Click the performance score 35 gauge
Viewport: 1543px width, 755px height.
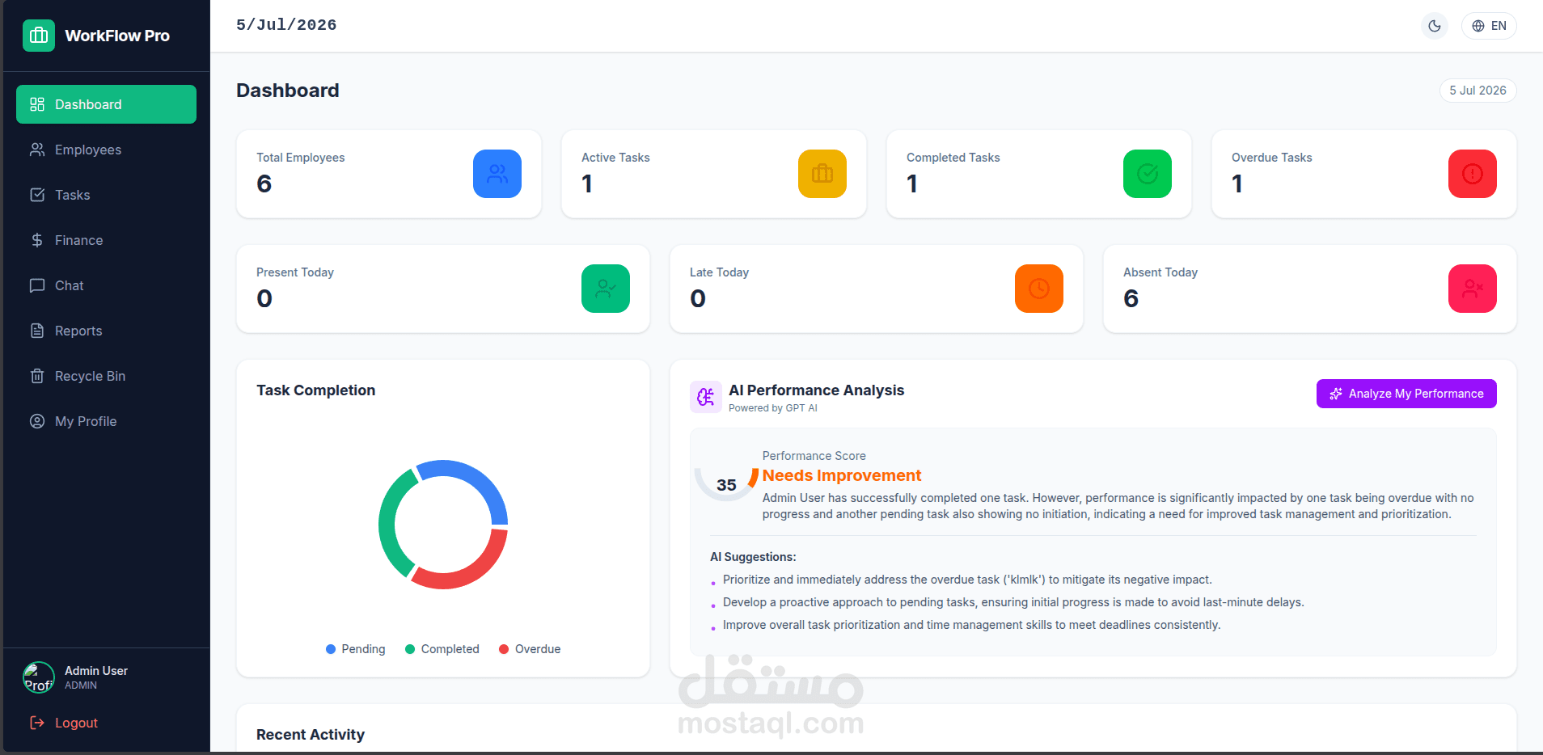(726, 483)
